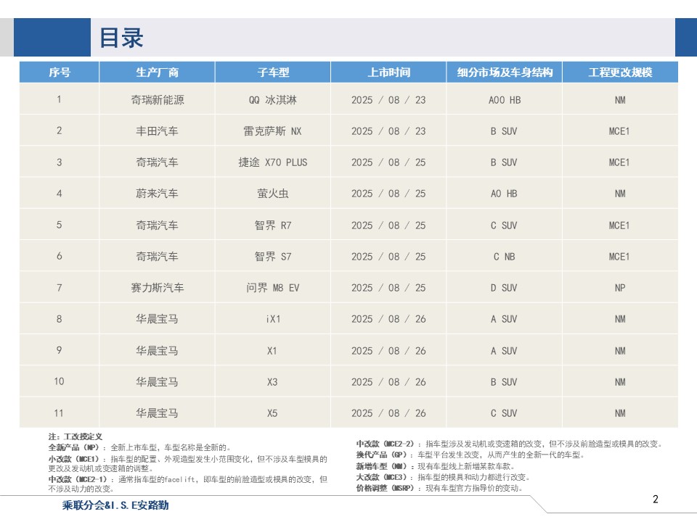Click the page number "2" in the footer
697x522 pixels.
(655, 500)
